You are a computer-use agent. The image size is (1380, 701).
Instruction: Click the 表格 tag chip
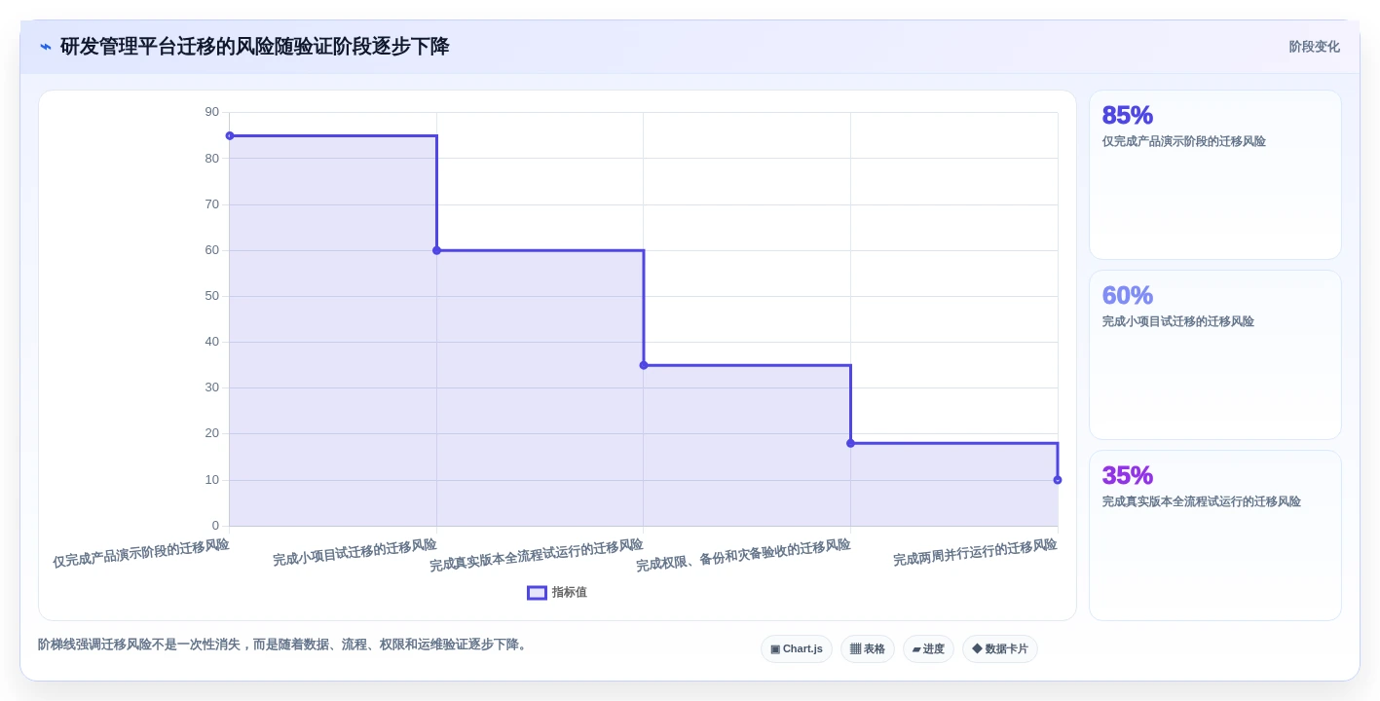(868, 648)
